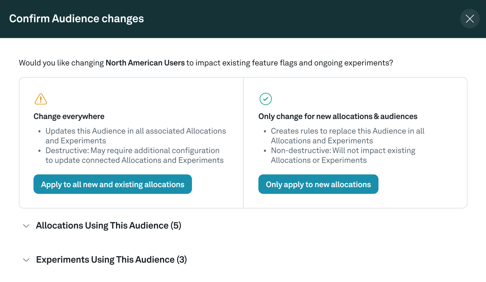Click the dark header bar of the dialog
Screen dimensions: 486x282
[284, 19]
